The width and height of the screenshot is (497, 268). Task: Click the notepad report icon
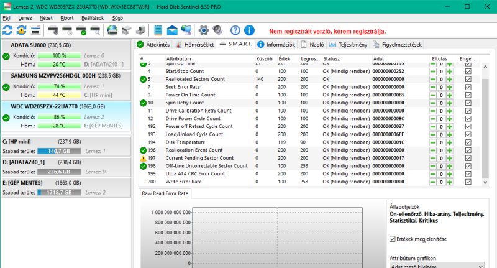(158, 30)
